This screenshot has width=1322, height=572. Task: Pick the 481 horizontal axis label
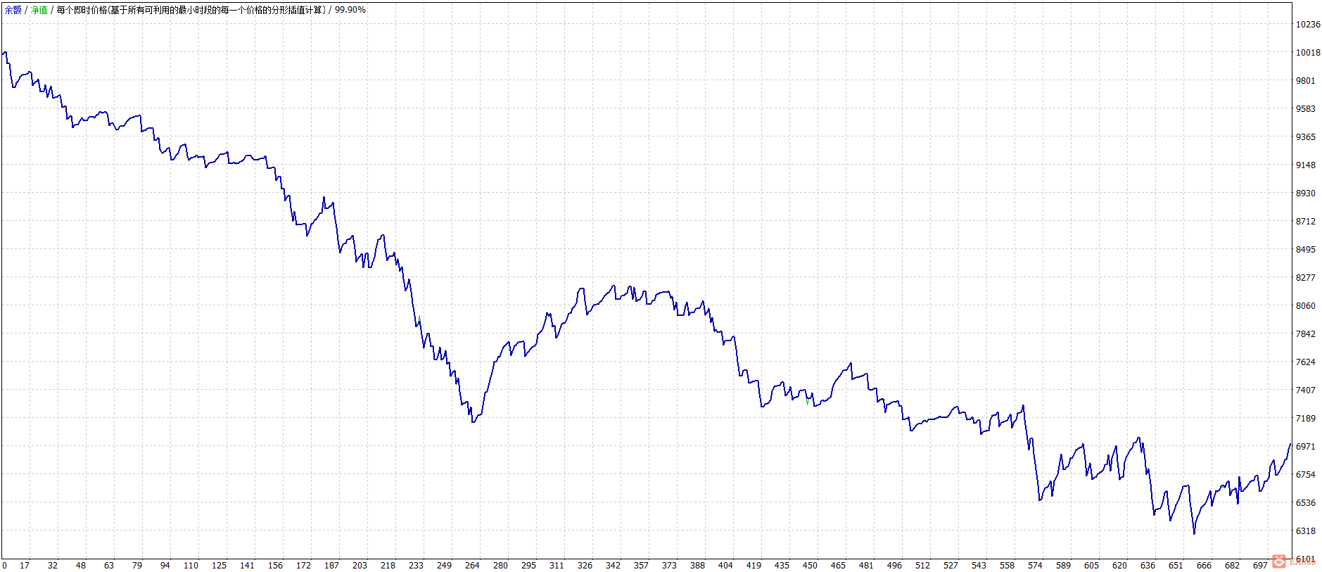866,566
